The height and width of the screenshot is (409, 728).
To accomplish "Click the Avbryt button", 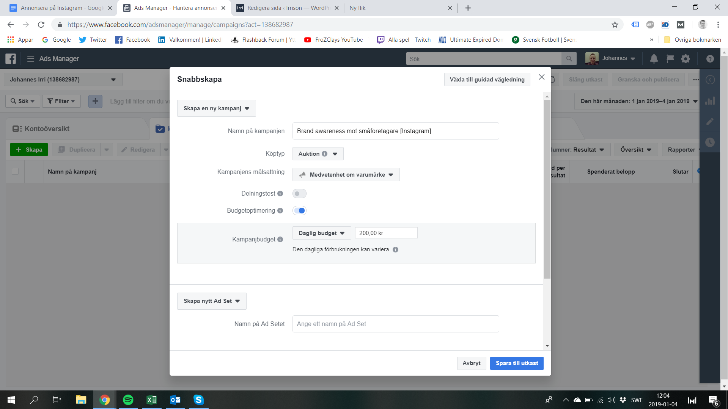I will (471, 363).
